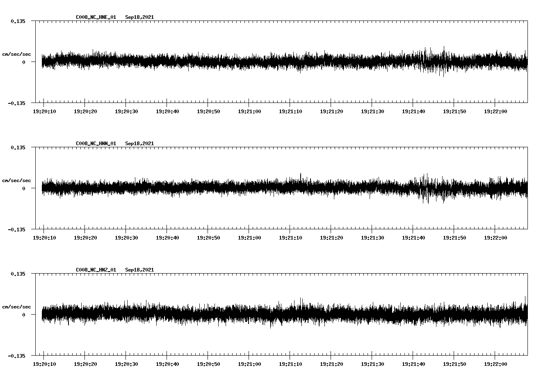Screen dimensions: 557x379
Task: Click the C008_NC_HNZ_01 plot title
Action: click(x=96, y=270)
